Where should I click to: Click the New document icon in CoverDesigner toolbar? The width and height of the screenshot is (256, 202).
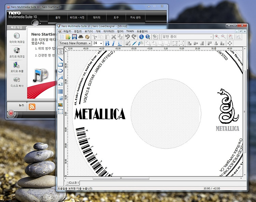61,37
